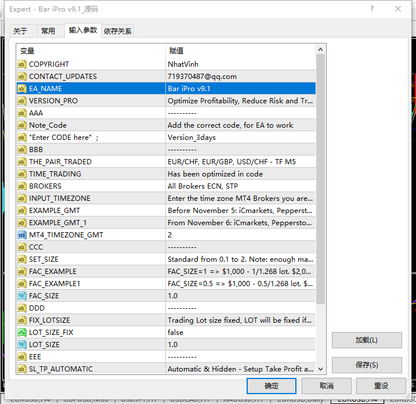
Task: Click the string icon beside DDD
Action: [22, 308]
